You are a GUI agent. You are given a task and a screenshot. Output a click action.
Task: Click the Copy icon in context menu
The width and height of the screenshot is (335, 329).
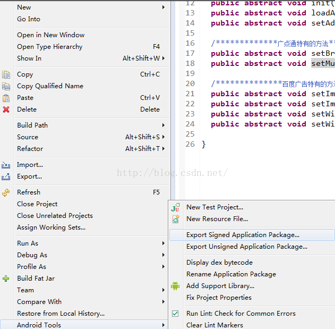point(6,74)
